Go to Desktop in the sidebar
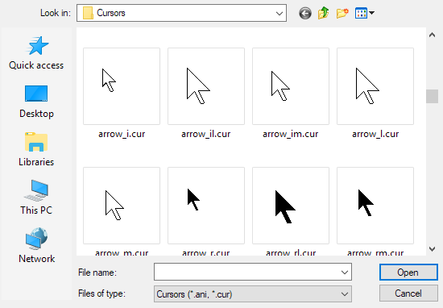This screenshot has height=308, width=443. [x=36, y=102]
